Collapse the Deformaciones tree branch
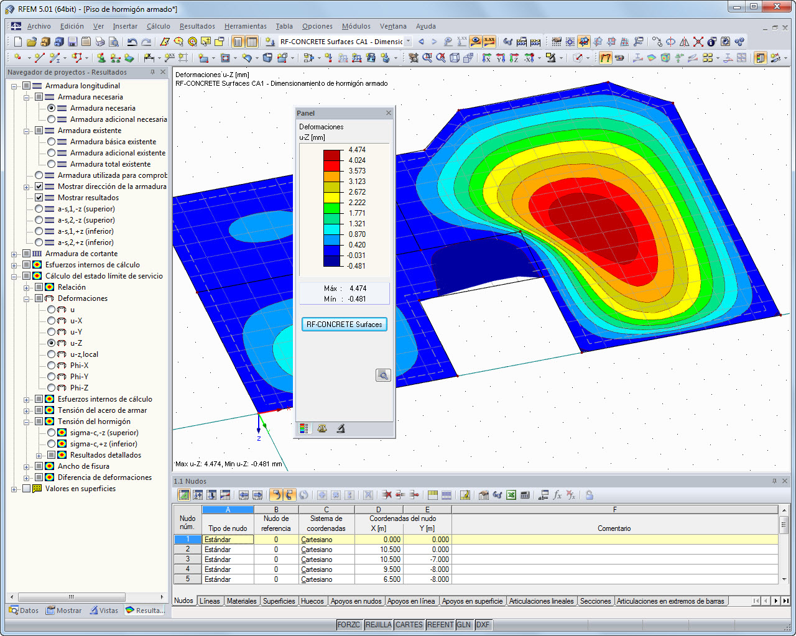Viewport: 796px width, 636px height. click(x=25, y=298)
